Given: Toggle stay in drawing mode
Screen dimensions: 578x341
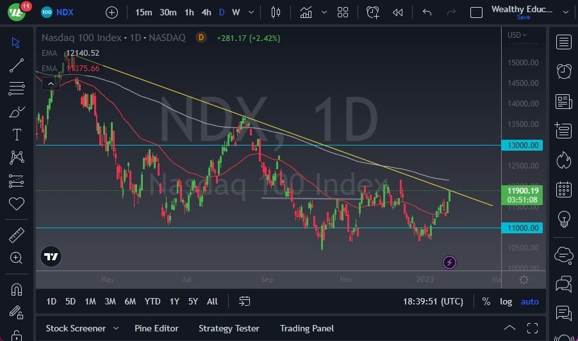Looking at the screenshot, I should pyautogui.click(x=16, y=313).
